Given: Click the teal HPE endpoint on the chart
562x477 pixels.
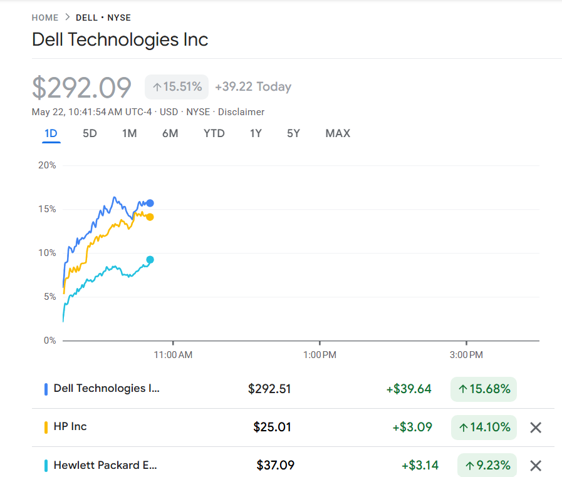Looking at the screenshot, I should [x=150, y=260].
